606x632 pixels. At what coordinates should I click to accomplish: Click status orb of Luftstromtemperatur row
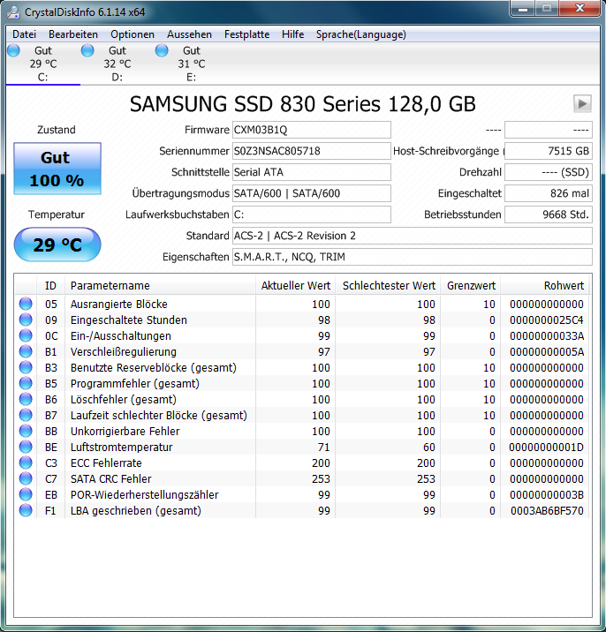pos(26,447)
